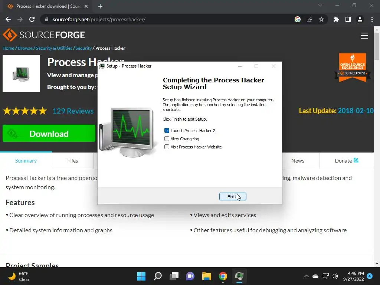Screen dimensions: 380x285
Task: Click the Open Source Excellence badge
Action: [x=353, y=68]
